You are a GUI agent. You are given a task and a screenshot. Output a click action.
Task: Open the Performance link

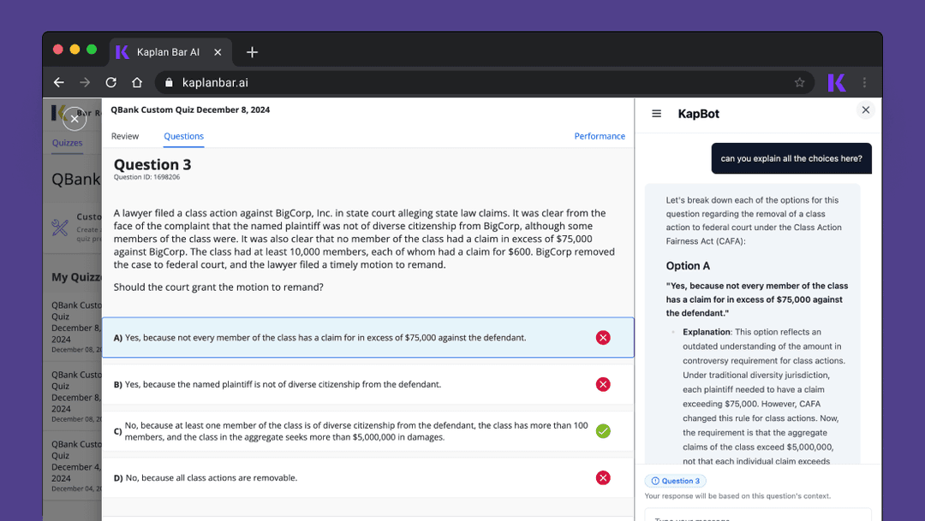600,136
